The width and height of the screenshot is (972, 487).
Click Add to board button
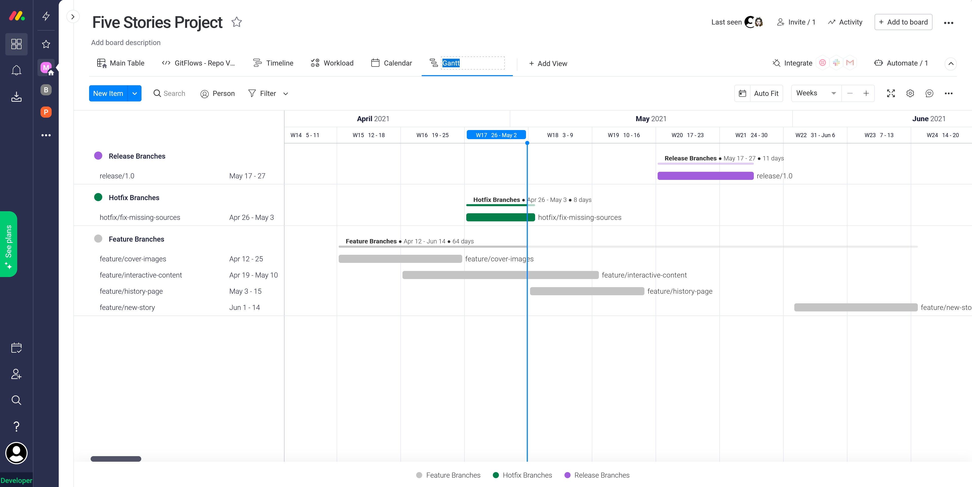903,22
